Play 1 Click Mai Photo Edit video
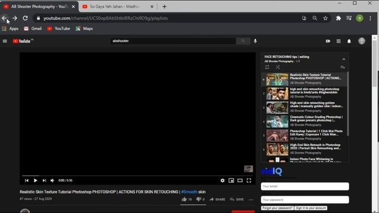The height and width of the screenshot is (213, 379). (x=304, y=135)
